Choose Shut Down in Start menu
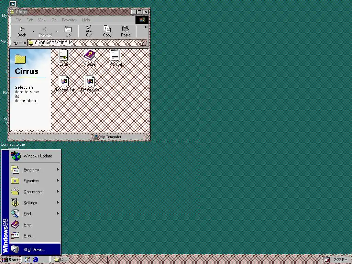 (35, 250)
